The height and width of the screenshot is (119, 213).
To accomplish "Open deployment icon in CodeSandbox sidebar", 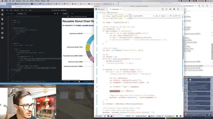I will 2,33.
